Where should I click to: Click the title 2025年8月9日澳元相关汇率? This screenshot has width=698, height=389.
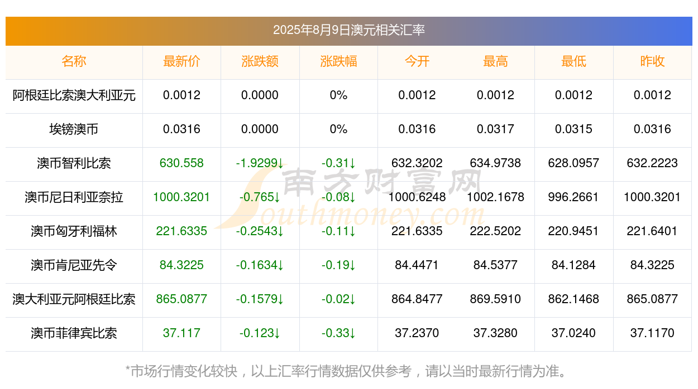[349, 30]
